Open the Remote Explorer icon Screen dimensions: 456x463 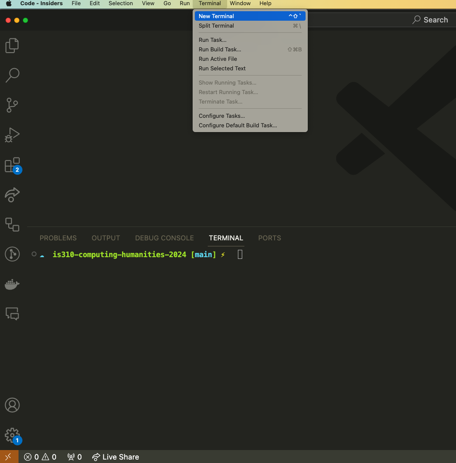point(12,224)
